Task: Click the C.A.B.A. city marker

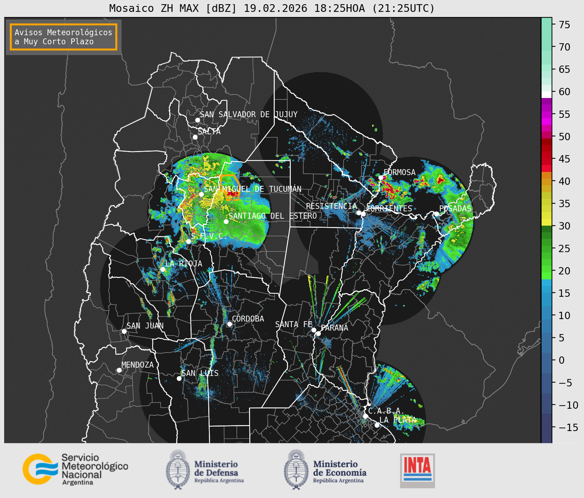Action: [x=366, y=416]
